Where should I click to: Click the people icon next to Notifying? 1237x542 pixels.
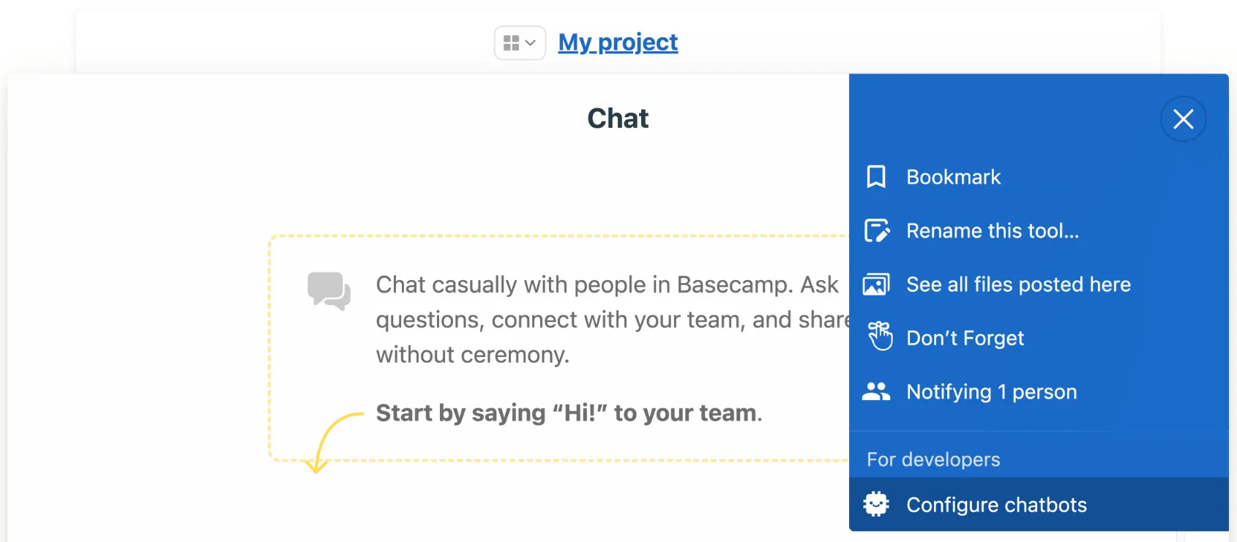pos(878,391)
